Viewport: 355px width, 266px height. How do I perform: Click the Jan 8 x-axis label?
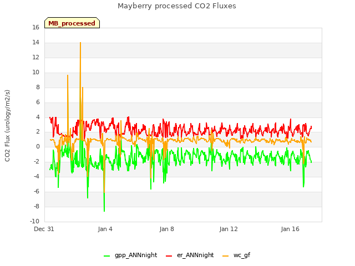[166, 229]
